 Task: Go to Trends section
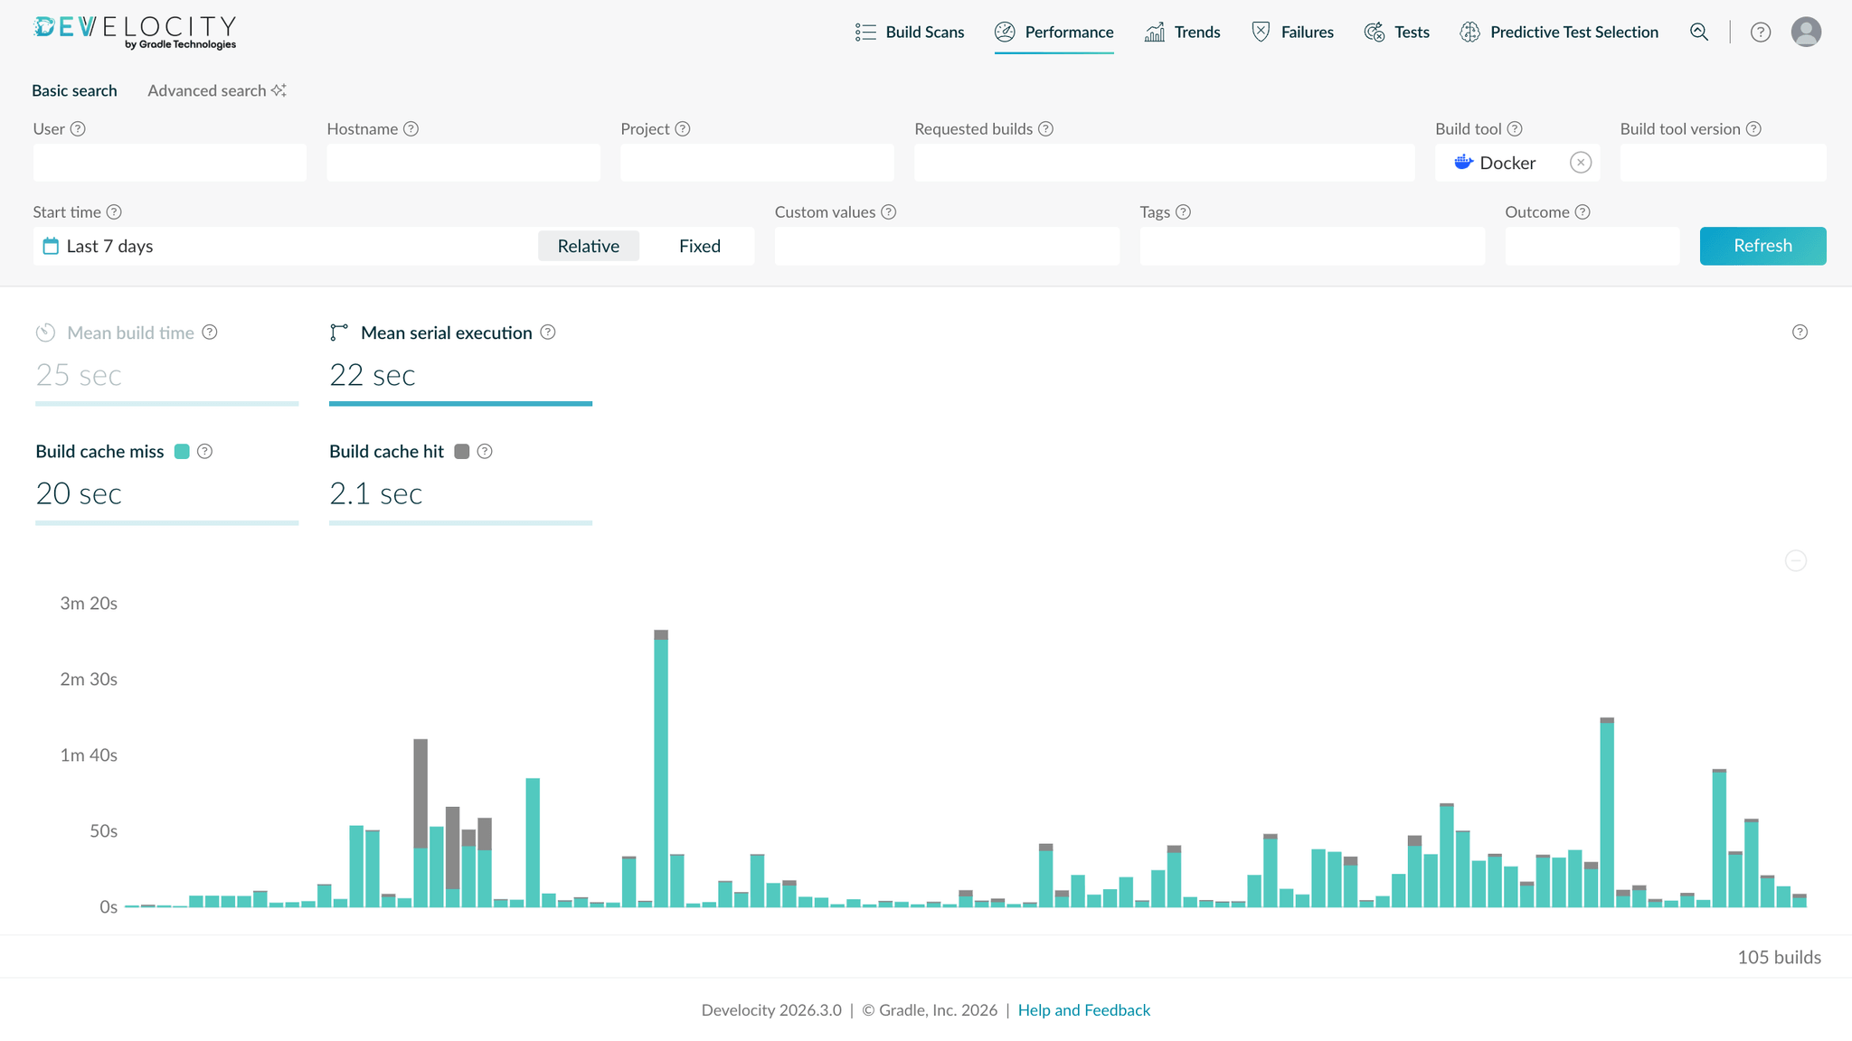point(1182,33)
